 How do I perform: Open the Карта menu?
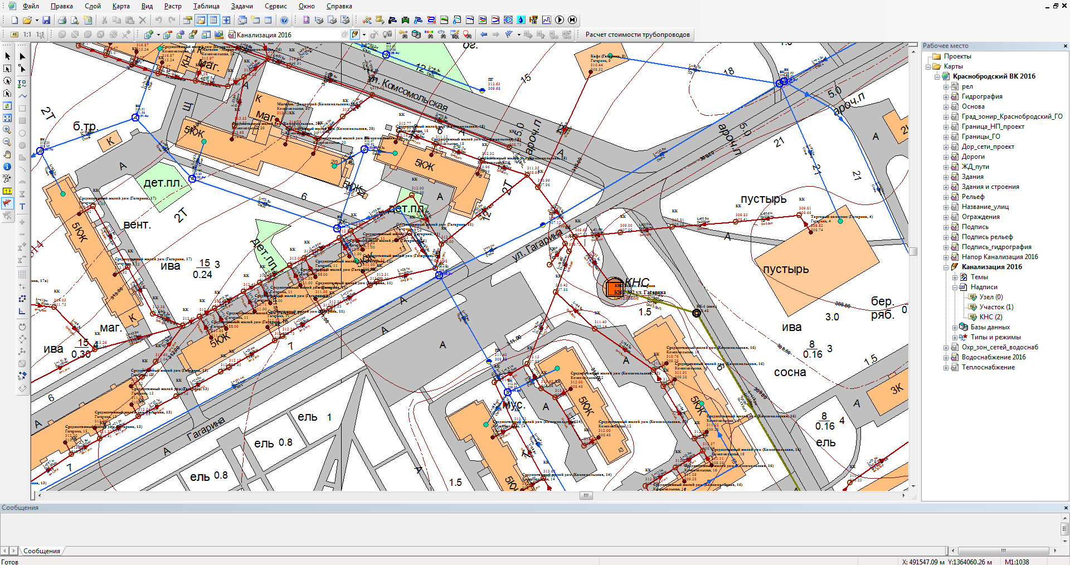[120, 6]
